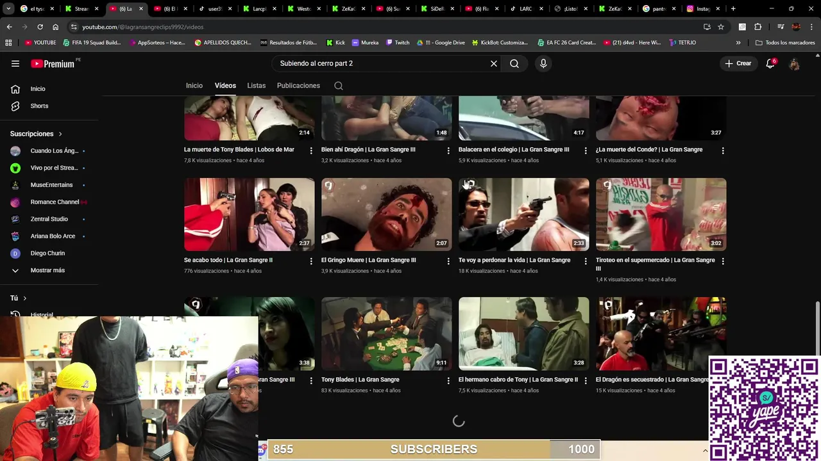This screenshot has height=461, width=821.
Task: Open the Chrome three-dot menu
Action: pyautogui.click(x=813, y=27)
